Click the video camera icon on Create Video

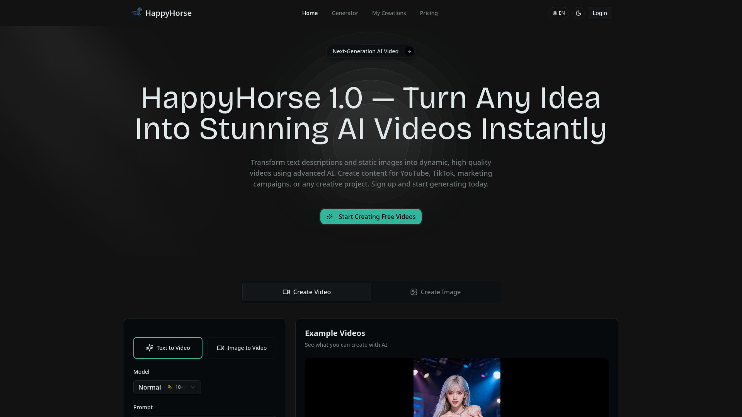coord(286,292)
